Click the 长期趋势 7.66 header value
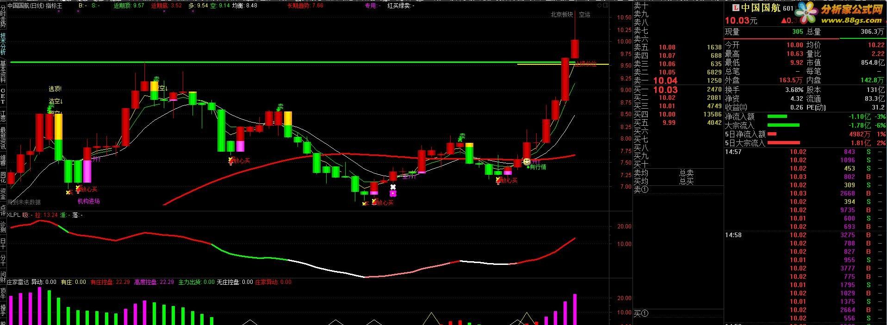Image resolution: width=887 pixels, height=325 pixels. click(305, 6)
